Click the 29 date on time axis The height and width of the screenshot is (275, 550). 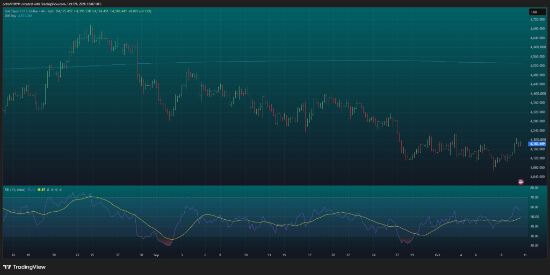pos(412,255)
